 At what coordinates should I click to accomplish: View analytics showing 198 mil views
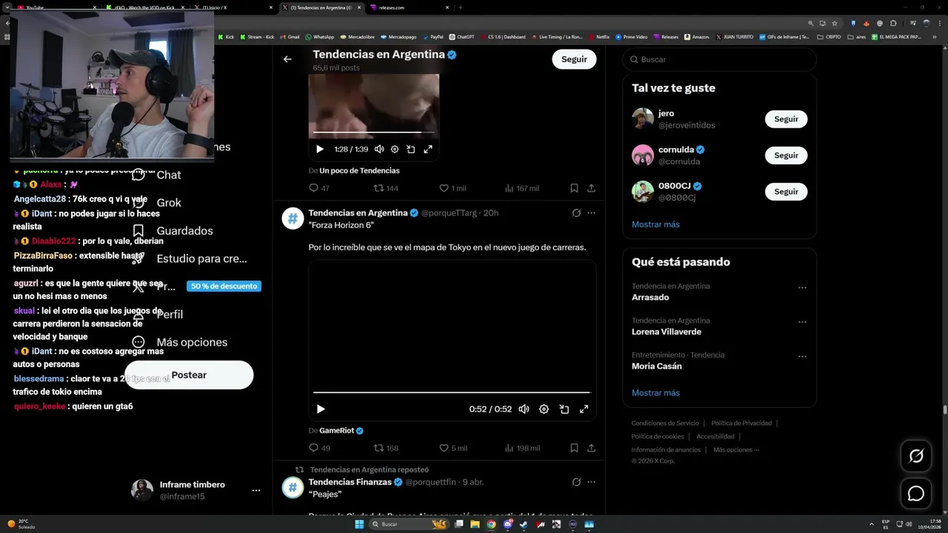(521, 448)
